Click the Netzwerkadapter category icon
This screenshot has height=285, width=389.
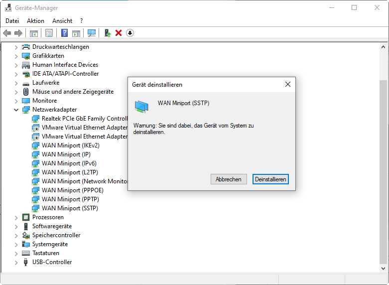(26, 110)
